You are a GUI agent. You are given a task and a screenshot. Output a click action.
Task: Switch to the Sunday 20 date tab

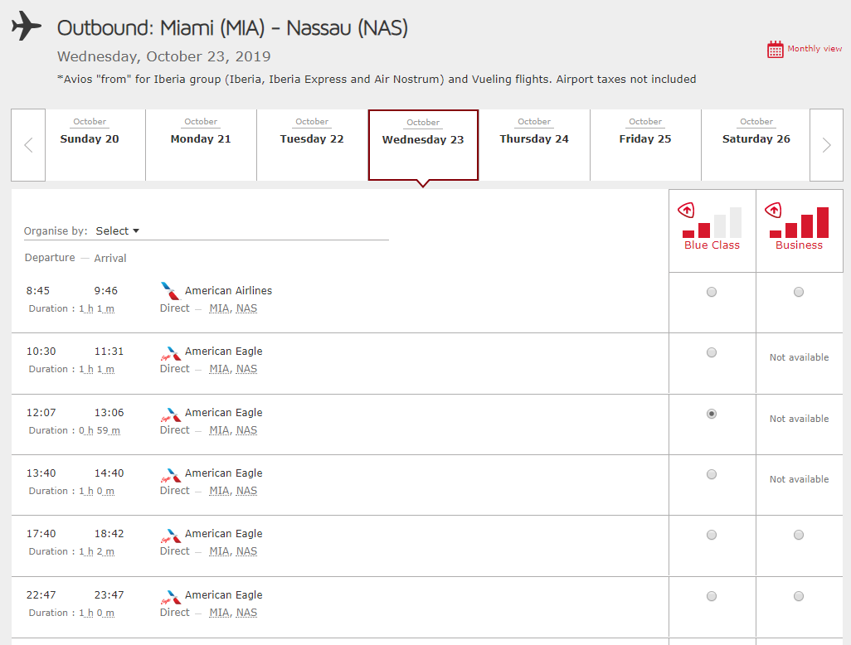[95, 145]
